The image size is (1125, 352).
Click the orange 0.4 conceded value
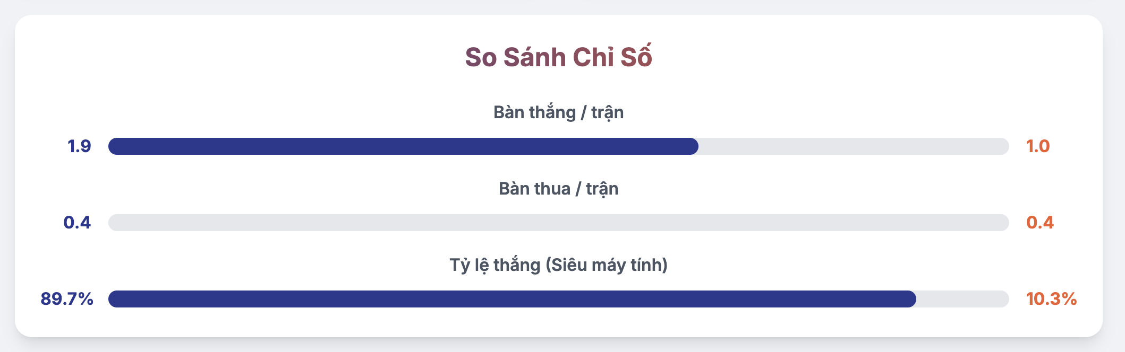pos(1040,223)
